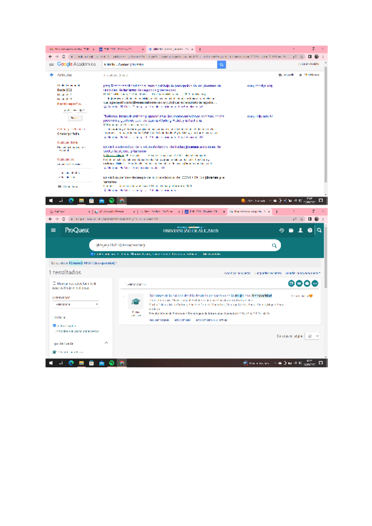Click the ProQuest search magnifier icon
The height and width of the screenshot is (526, 372).
tap(275, 246)
